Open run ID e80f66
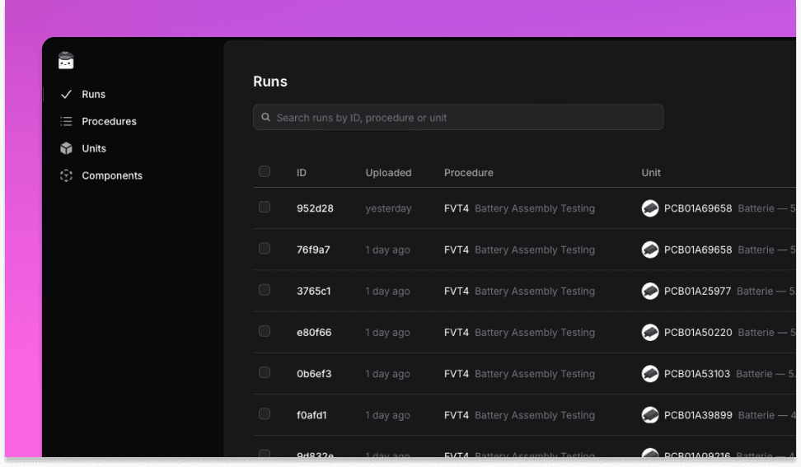Viewport: 801px width, 467px height. 314,332
